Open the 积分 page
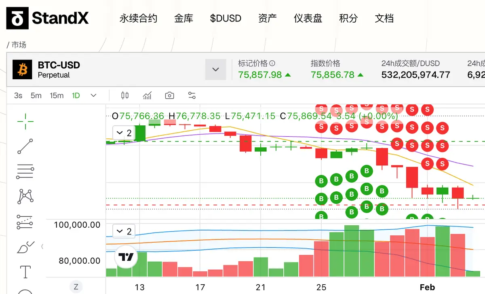 [348, 18]
